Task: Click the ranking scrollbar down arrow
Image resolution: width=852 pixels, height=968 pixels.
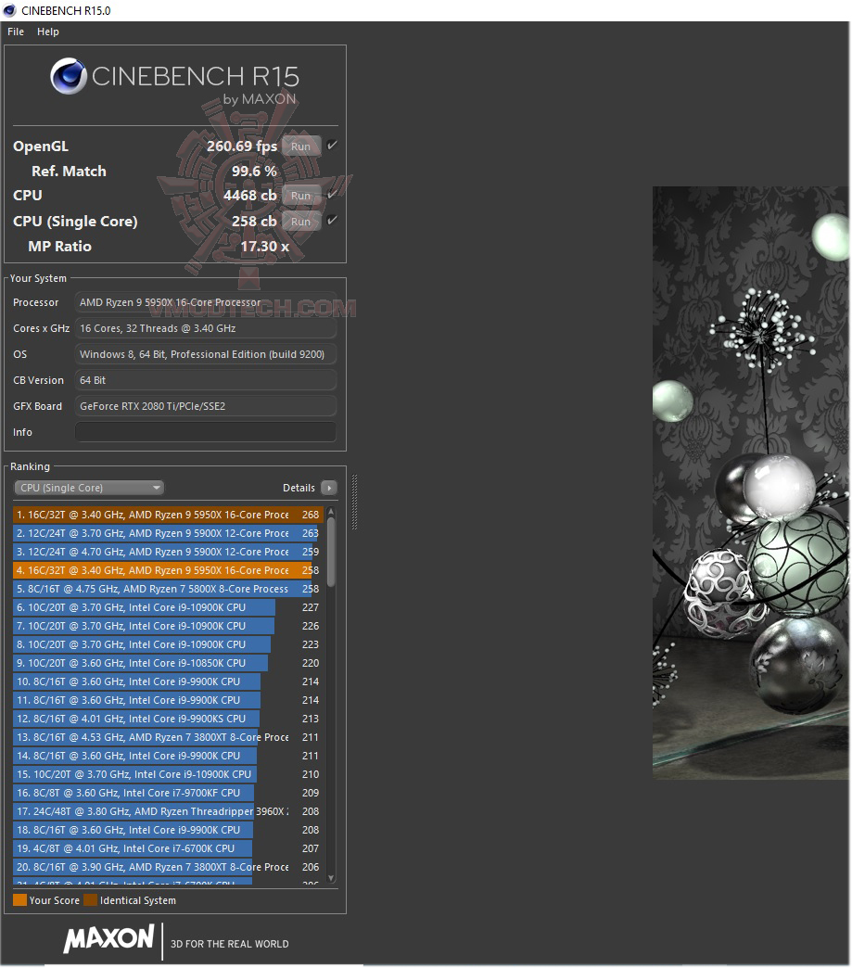Action: [x=331, y=878]
